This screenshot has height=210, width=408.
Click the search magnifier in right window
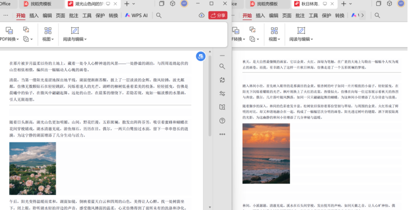point(377,16)
